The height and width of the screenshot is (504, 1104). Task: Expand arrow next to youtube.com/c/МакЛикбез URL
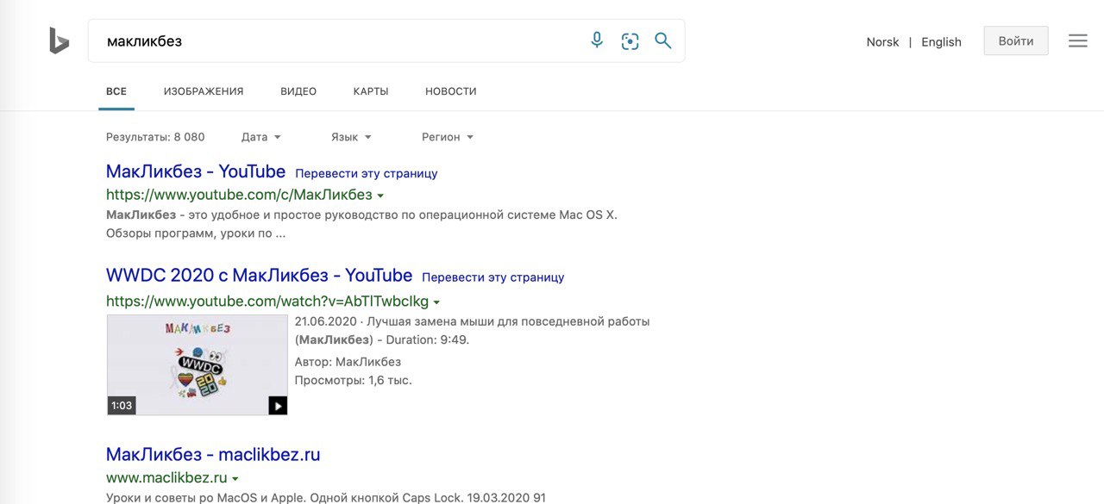point(380,196)
